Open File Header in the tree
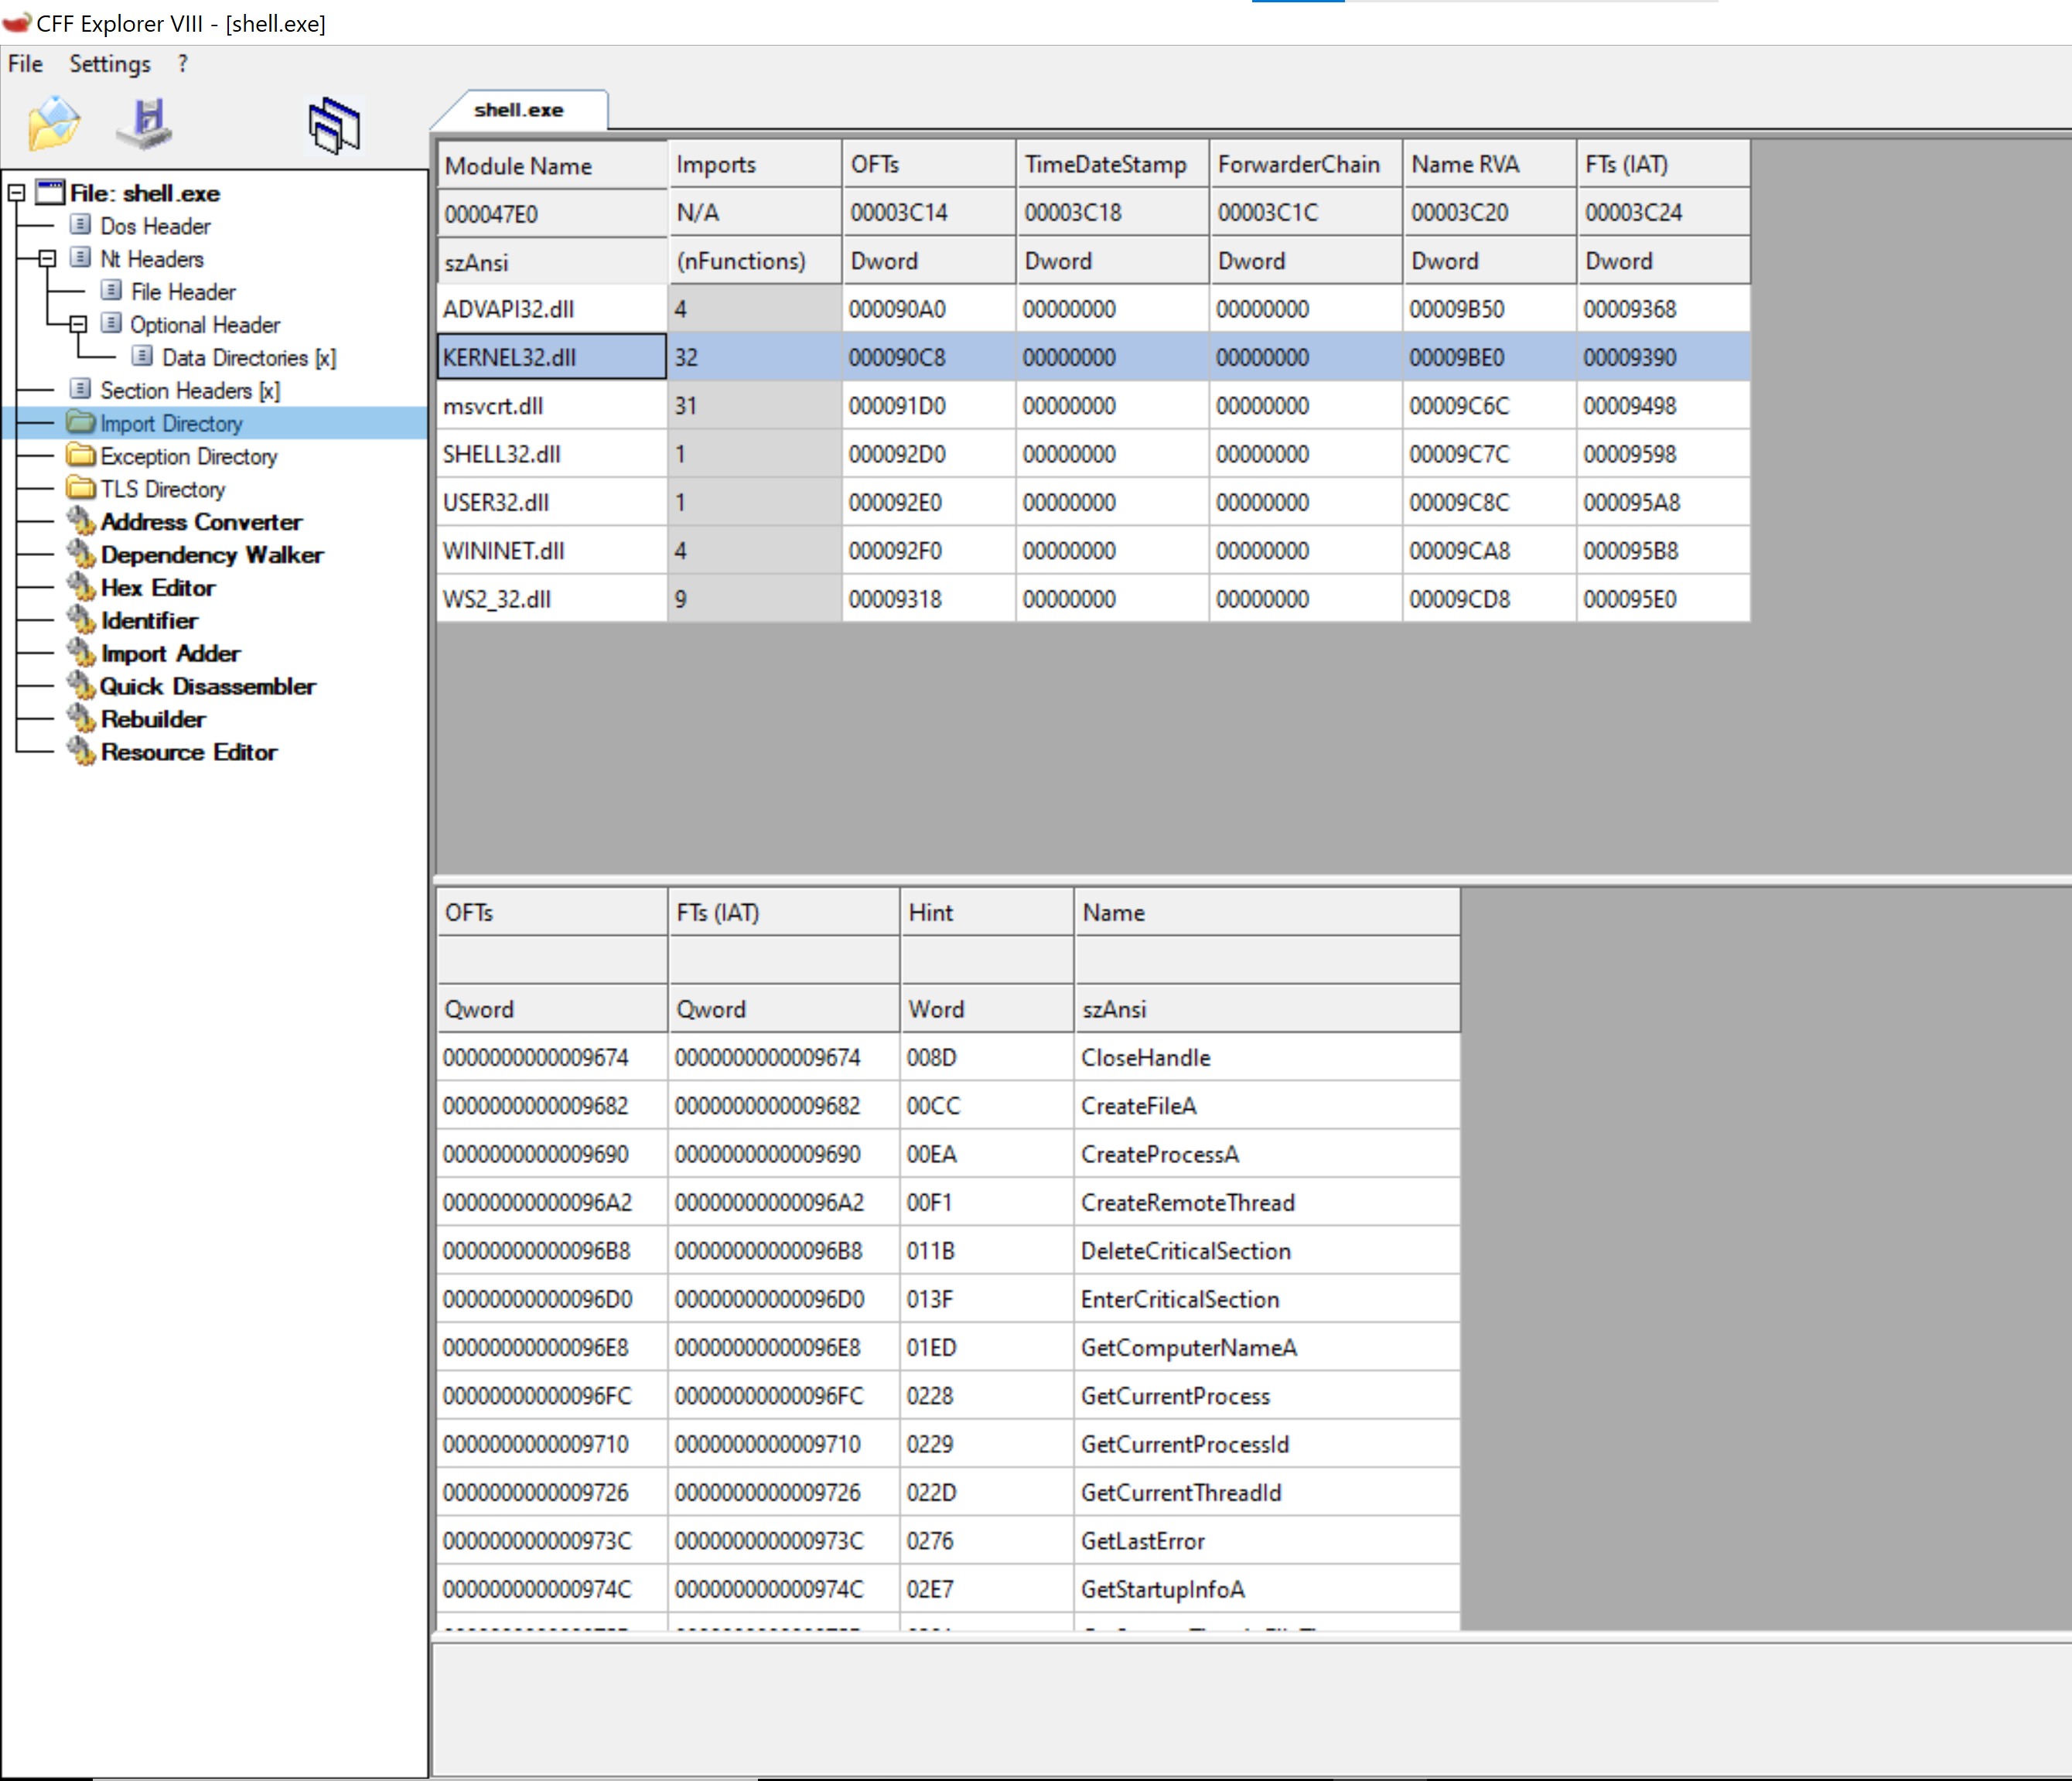Image resolution: width=2072 pixels, height=1781 pixels. 183,292
